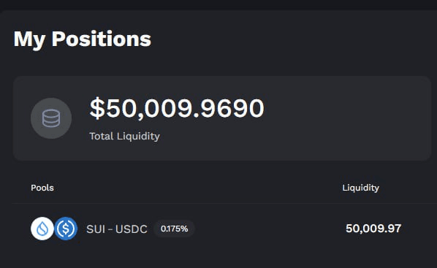Click the header row between Pools and Liquidity
Screen dimensions: 437x268
click(198, 188)
